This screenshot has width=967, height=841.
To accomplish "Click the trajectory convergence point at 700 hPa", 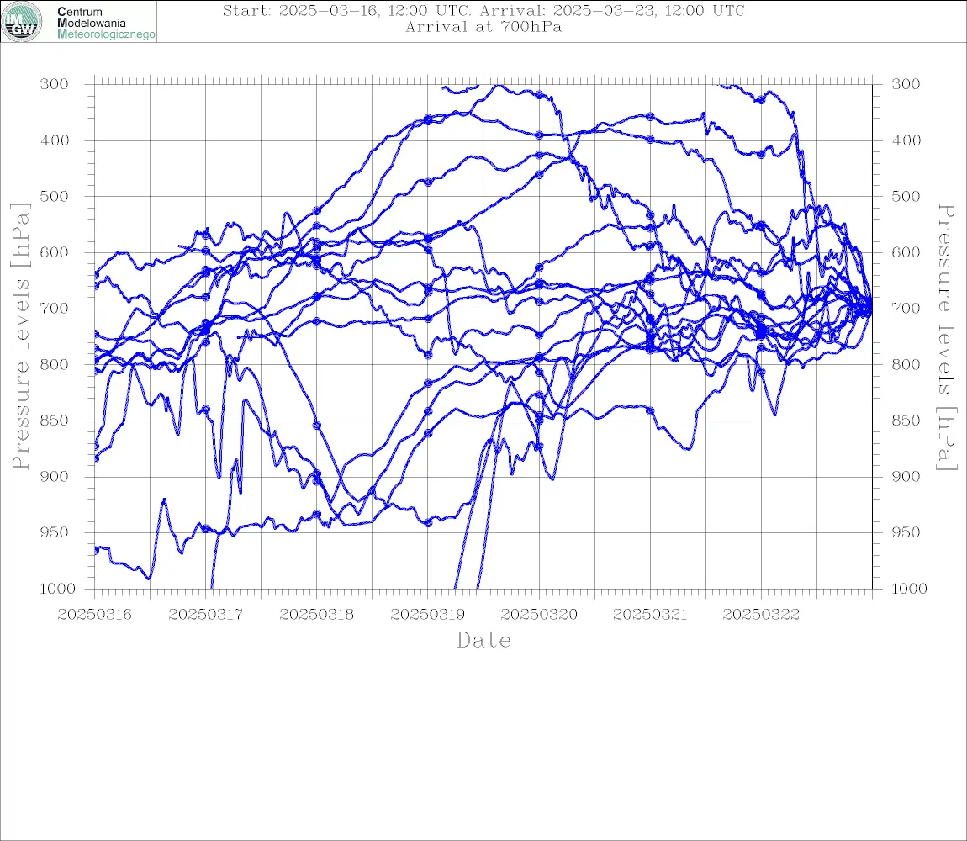I will pos(871,309).
